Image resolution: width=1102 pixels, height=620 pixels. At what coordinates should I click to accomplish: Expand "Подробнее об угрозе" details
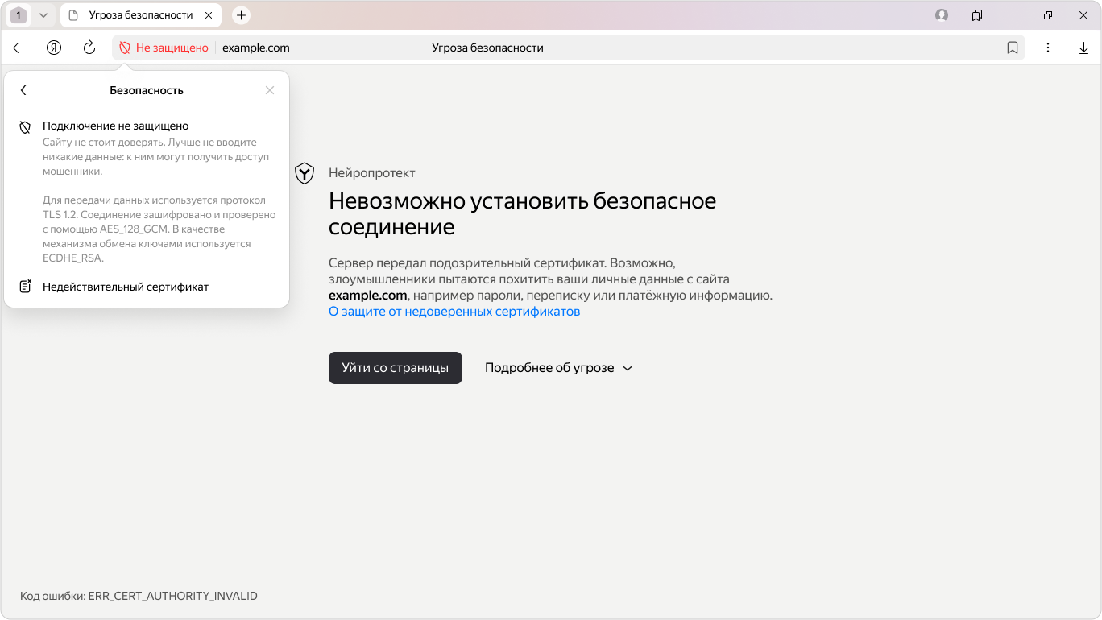click(x=558, y=368)
